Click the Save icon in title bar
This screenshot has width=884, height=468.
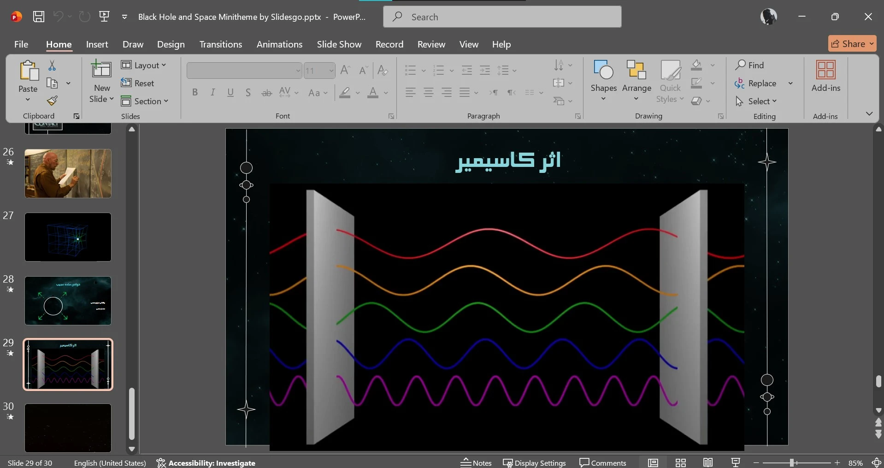click(x=39, y=17)
